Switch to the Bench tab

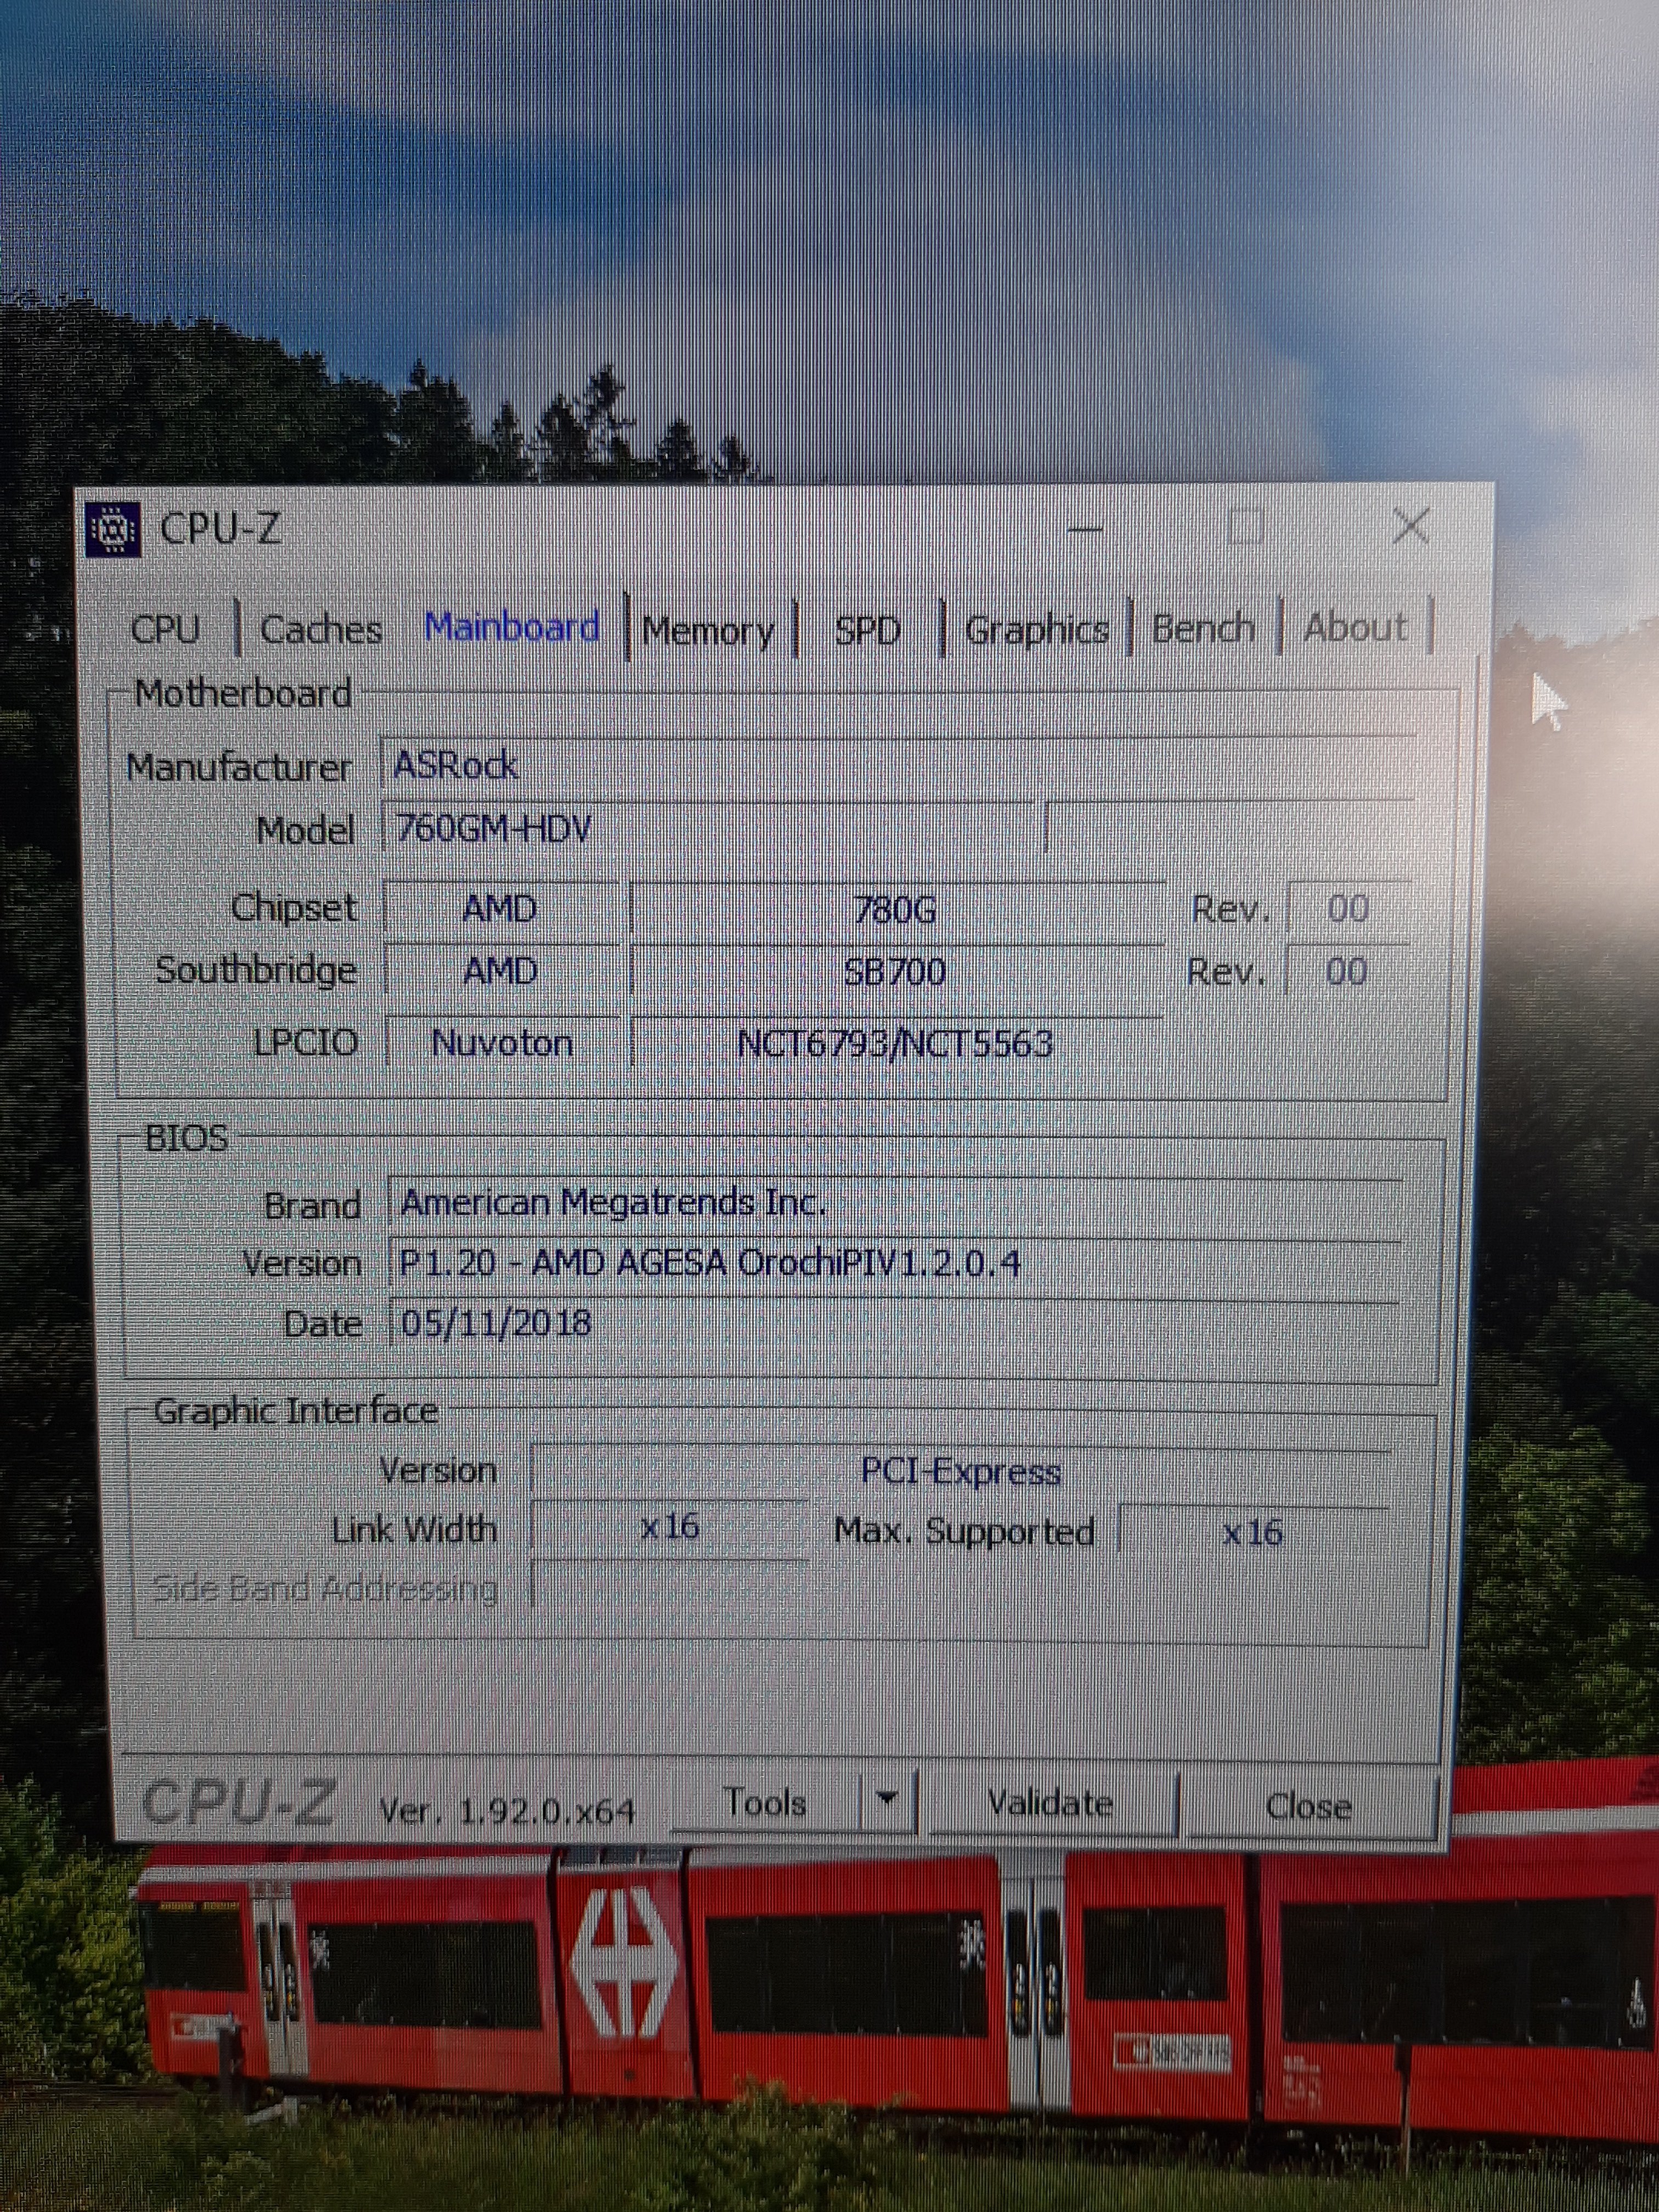1202,628
